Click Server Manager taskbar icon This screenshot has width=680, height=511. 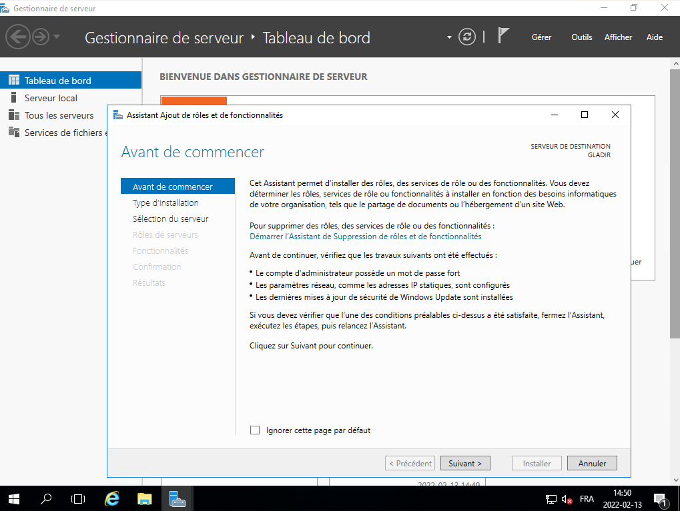tap(177, 499)
